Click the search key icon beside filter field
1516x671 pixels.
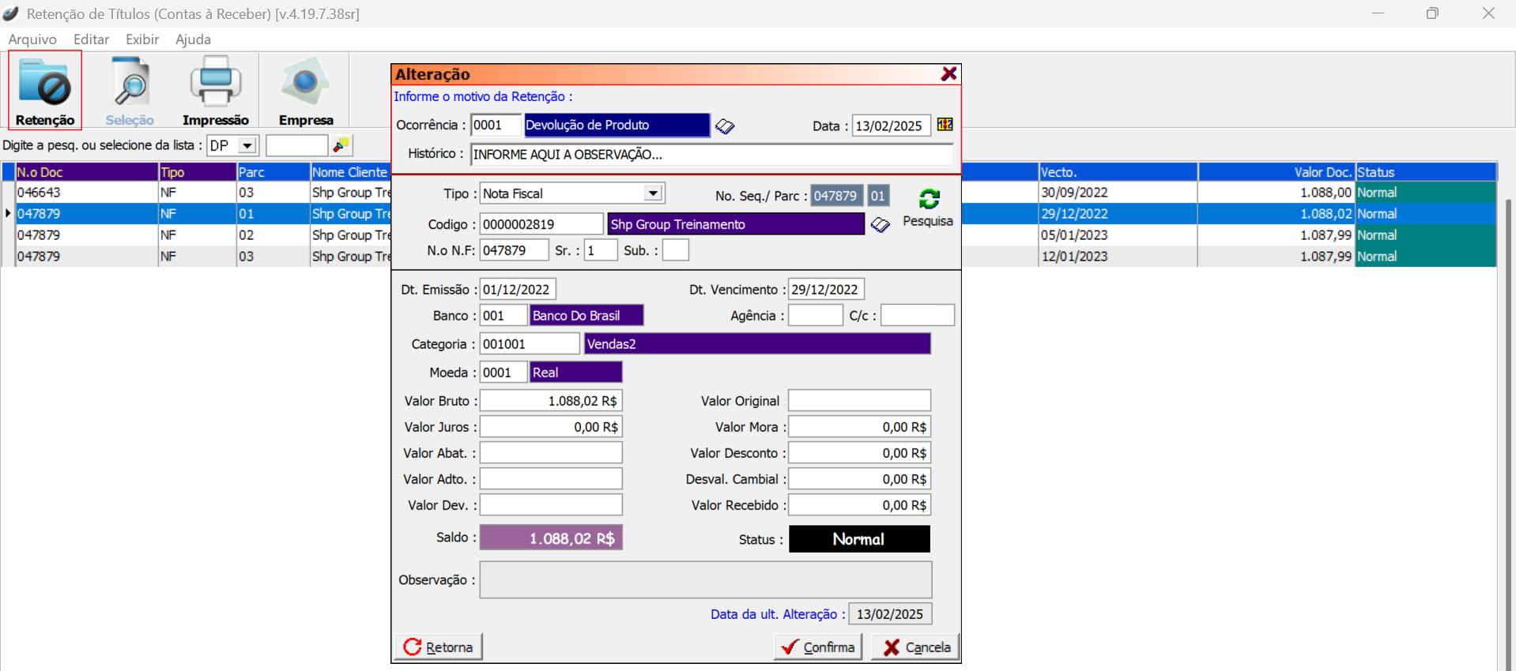341,145
